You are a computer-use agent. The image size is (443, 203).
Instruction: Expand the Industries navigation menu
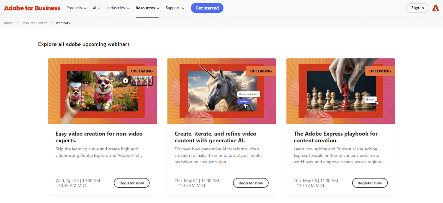click(x=118, y=8)
